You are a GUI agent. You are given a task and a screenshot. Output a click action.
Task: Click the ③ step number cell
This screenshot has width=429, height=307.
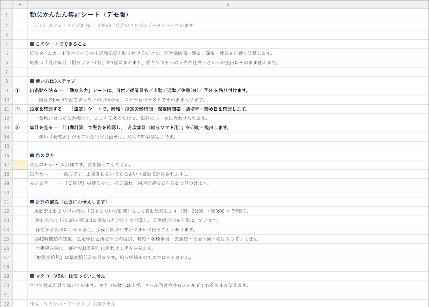pyautogui.click(x=20, y=128)
